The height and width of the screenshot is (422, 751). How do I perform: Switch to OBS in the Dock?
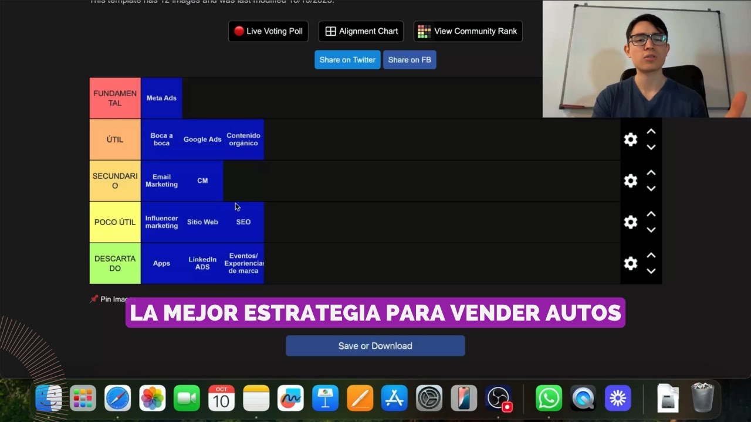click(499, 399)
